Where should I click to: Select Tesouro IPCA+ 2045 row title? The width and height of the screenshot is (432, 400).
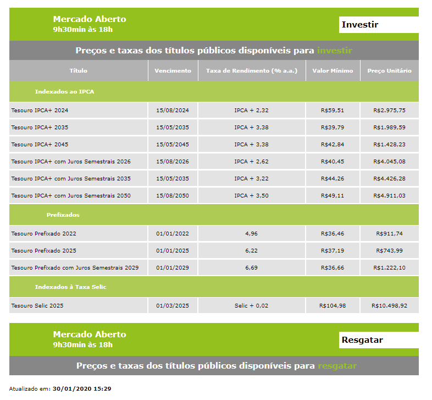pyautogui.click(x=40, y=145)
